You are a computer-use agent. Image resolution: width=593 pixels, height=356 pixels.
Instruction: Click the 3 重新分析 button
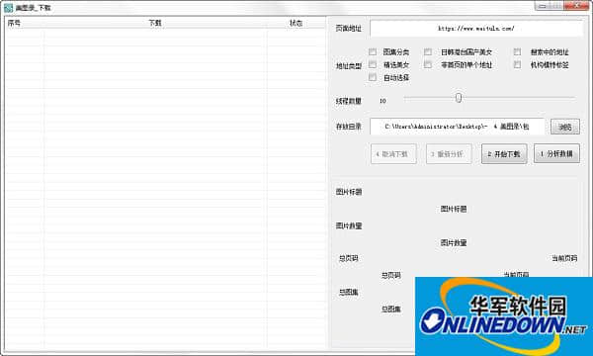pyautogui.click(x=449, y=154)
